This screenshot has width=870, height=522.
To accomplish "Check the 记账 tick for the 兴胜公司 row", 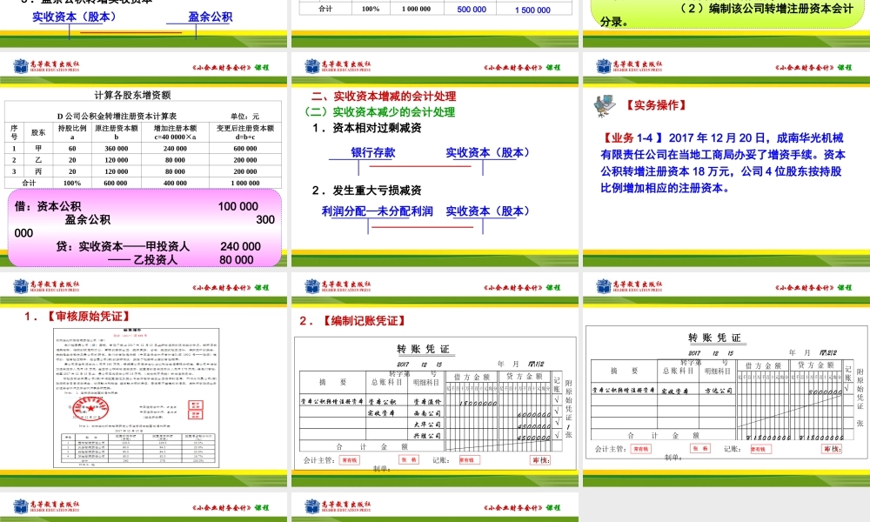I will 556,436.
